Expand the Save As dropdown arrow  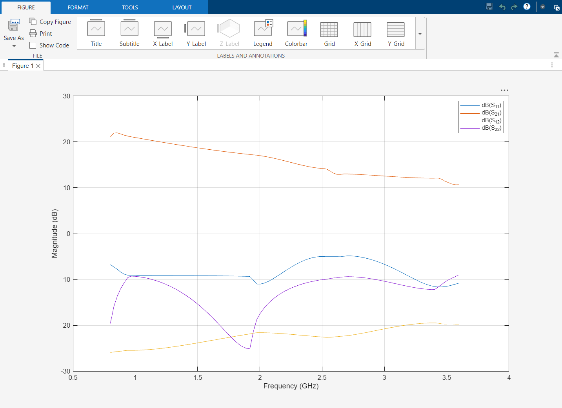14,46
